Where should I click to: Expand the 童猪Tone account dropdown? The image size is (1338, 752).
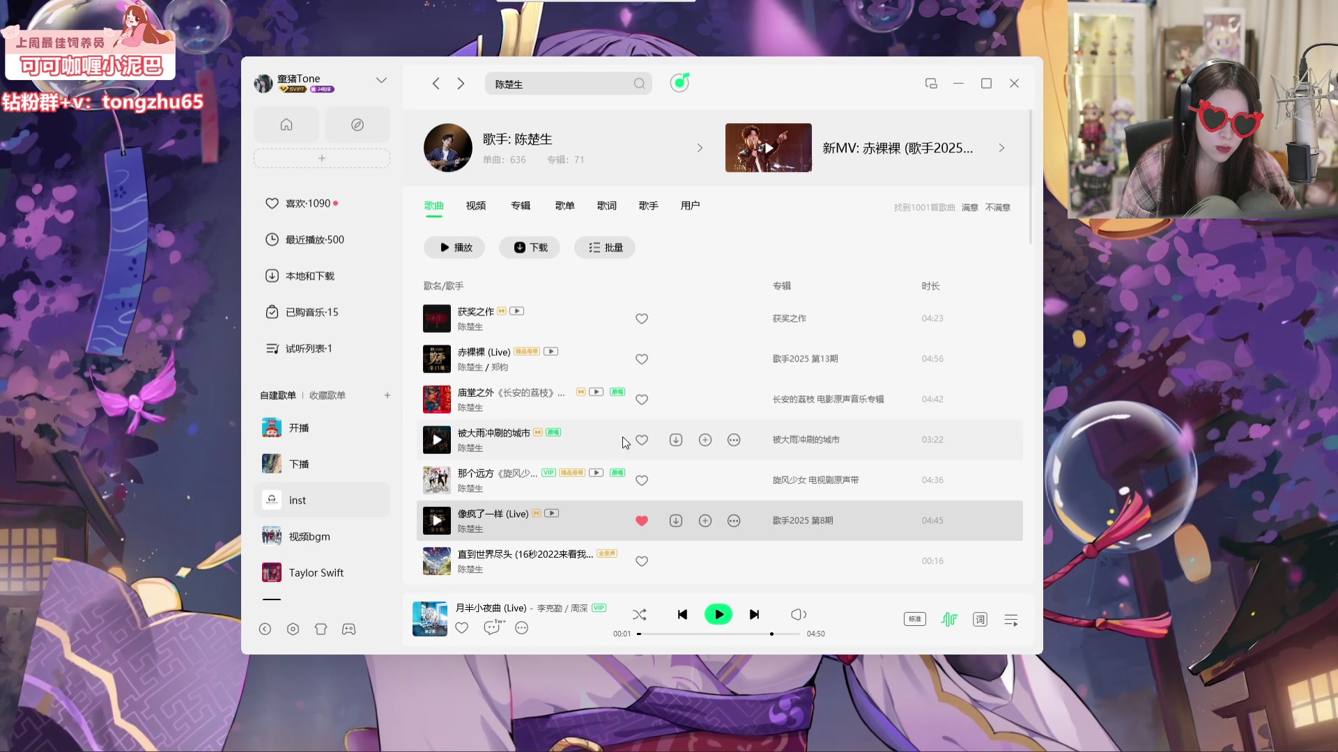381,80
